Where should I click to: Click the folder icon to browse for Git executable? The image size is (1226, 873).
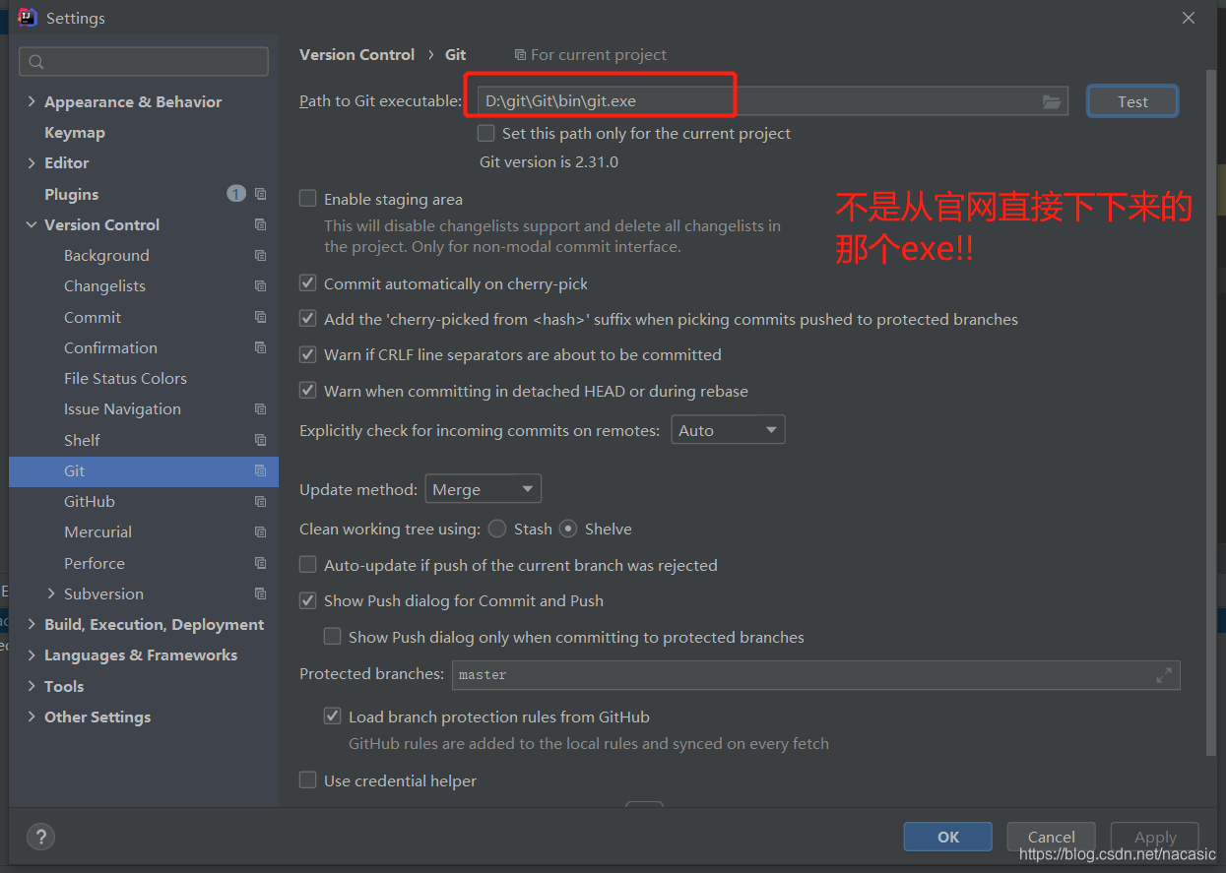click(1052, 100)
